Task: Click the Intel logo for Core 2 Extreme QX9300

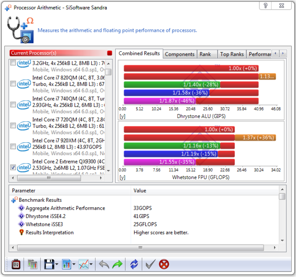Action: coord(24,167)
